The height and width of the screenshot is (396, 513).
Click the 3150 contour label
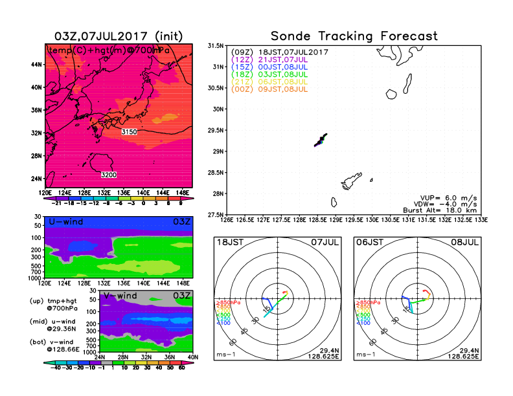tap(130, 131)
